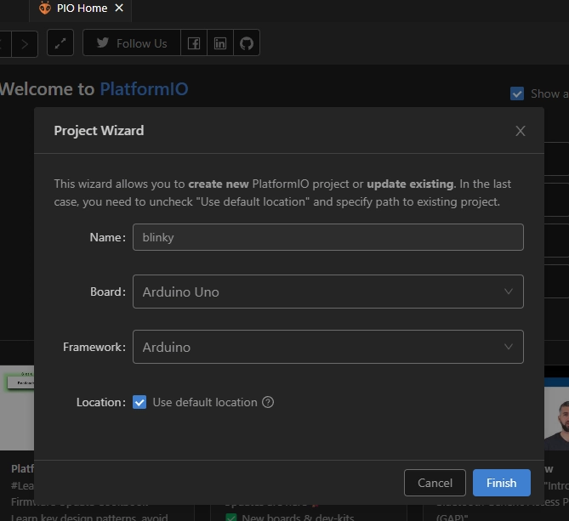Go forward with the right arrow button
569x521 pixels.
pyautogui.click(x=25, y=44)
